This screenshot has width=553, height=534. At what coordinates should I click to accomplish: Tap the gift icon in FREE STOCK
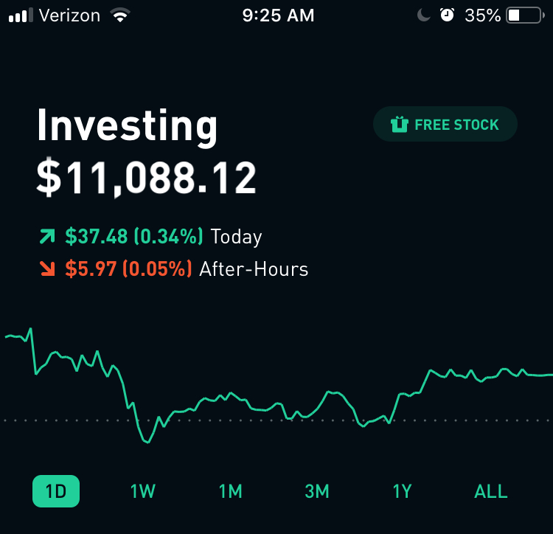tap(399, 125)
